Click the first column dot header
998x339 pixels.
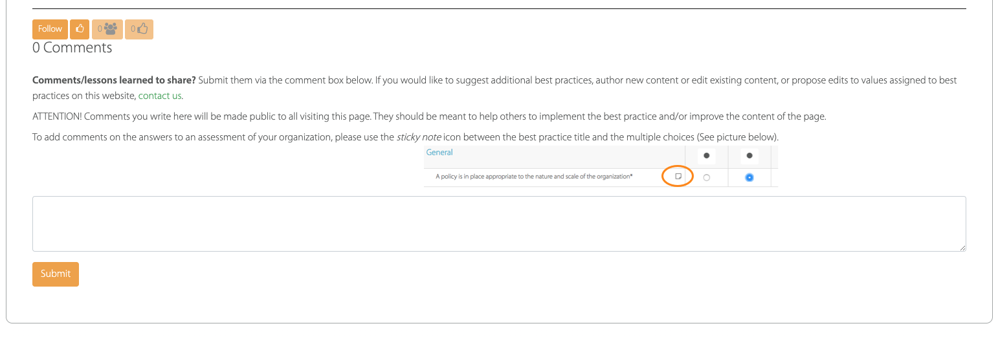click(706, 156)
